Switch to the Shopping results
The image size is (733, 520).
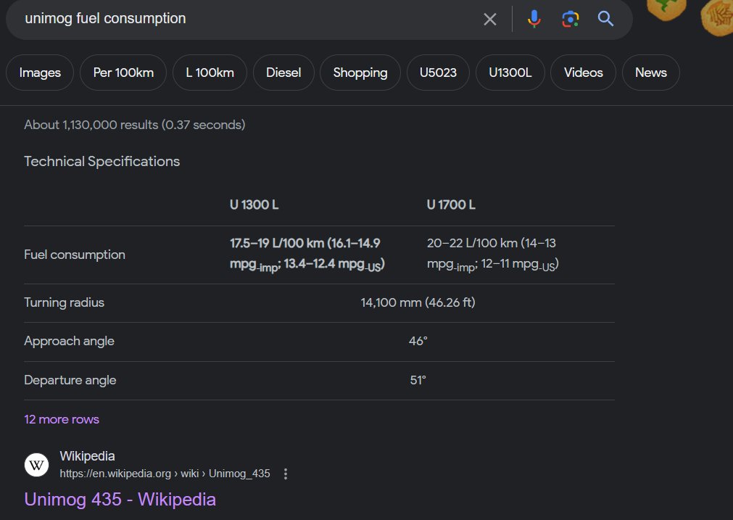360,73
